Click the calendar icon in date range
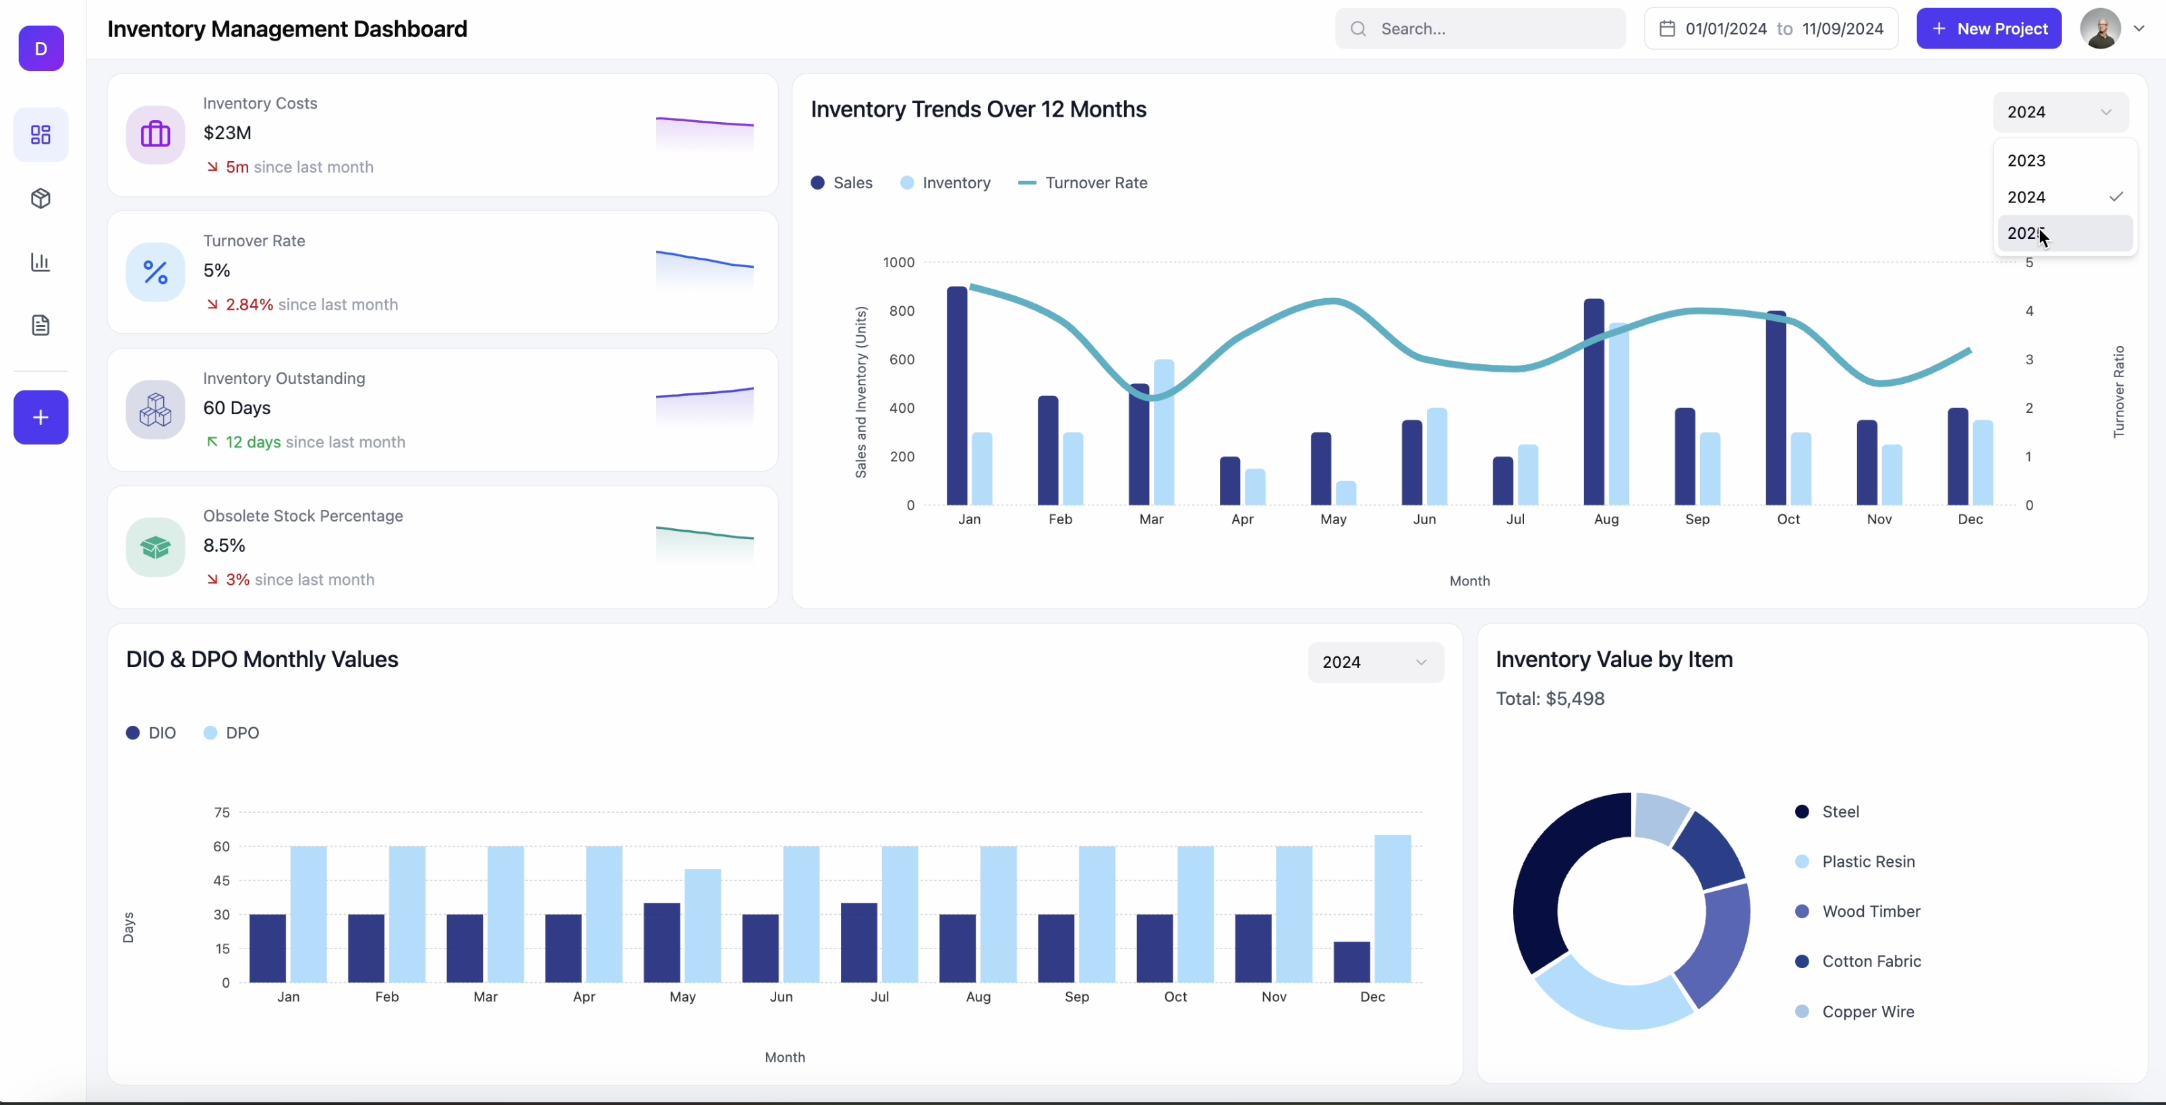 tap(1666, 28)
